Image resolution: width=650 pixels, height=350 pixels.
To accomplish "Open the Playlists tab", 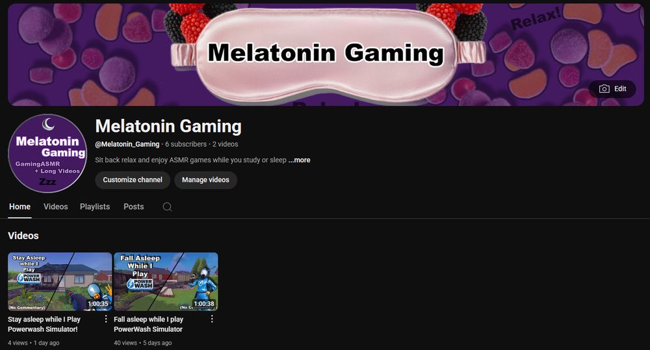I will [95, 206].
